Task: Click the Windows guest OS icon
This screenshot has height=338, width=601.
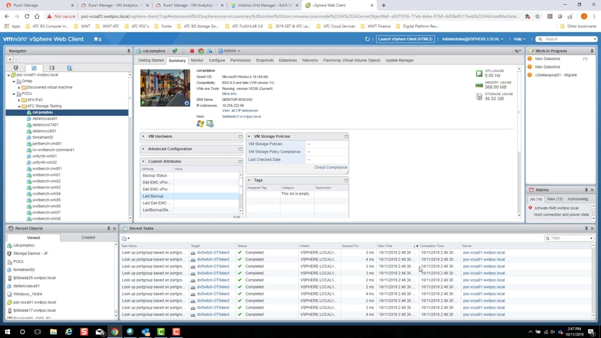Action: pyautogui.click(x=200, y=124)
